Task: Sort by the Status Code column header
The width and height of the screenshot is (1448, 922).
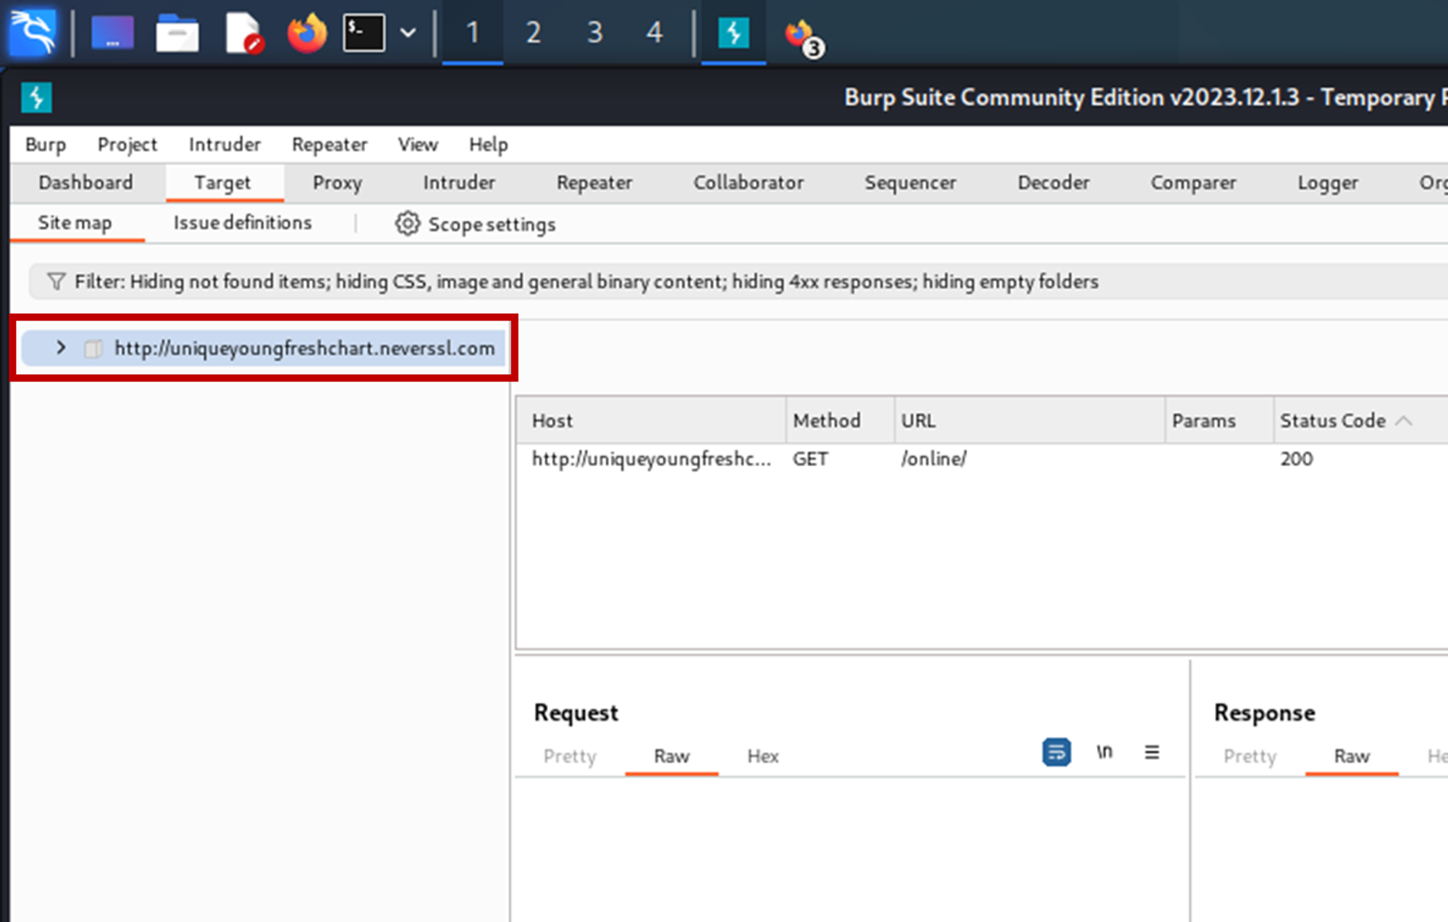Action: (x=1361, y=420)
